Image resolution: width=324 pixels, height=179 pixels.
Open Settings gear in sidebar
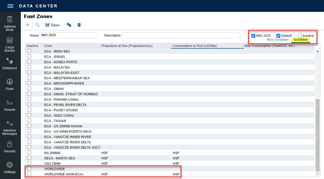click(10, 168)
